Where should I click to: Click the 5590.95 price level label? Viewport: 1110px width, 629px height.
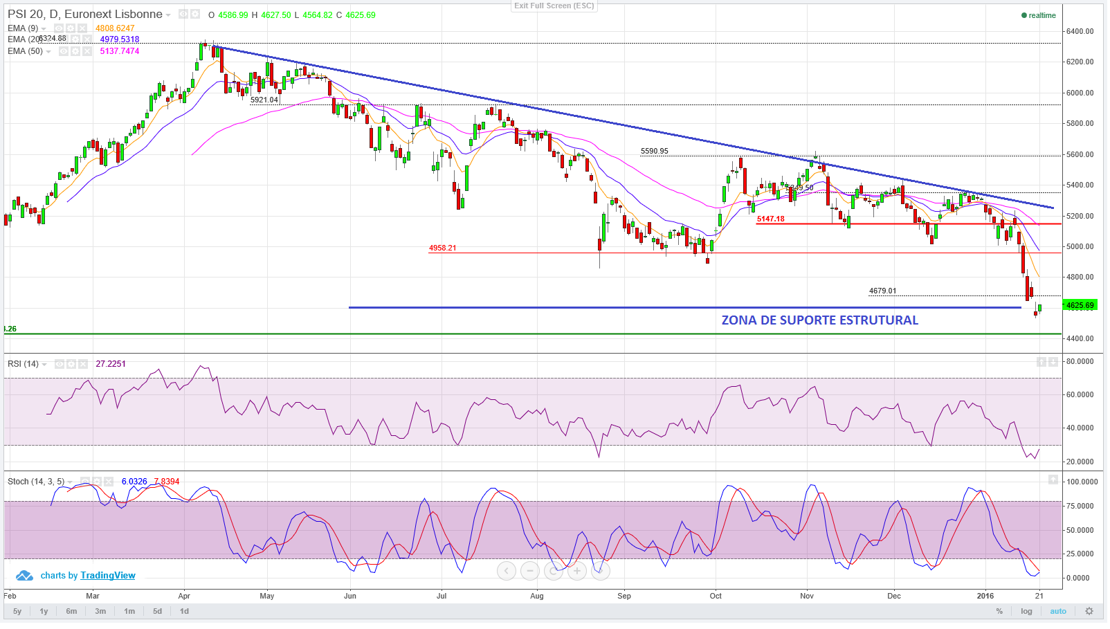655,151
